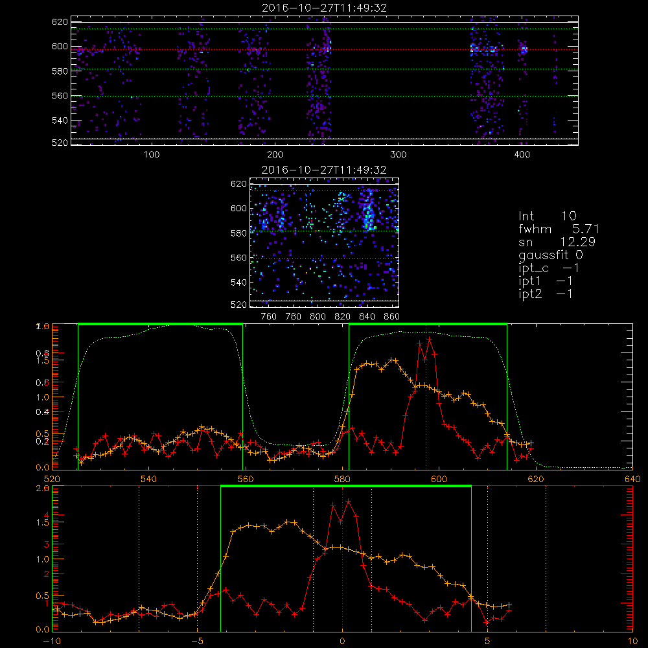Click x-axis label 300 on top image

[399, 155]
